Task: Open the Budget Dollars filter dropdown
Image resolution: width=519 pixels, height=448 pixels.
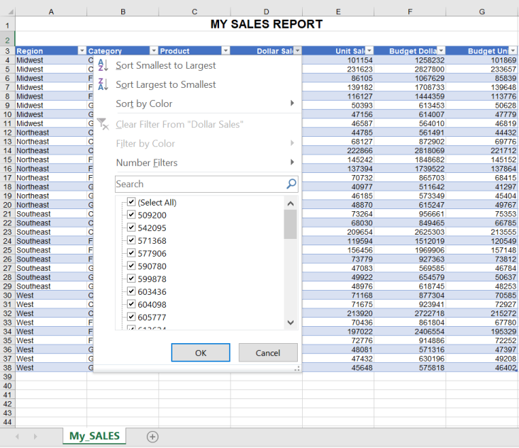Action: pyautogui.click(x=440, y=51)
